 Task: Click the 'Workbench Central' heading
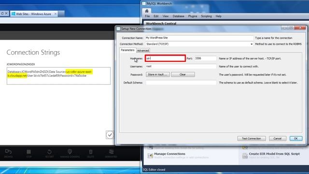pyautogui.click(x=161, y=24)
